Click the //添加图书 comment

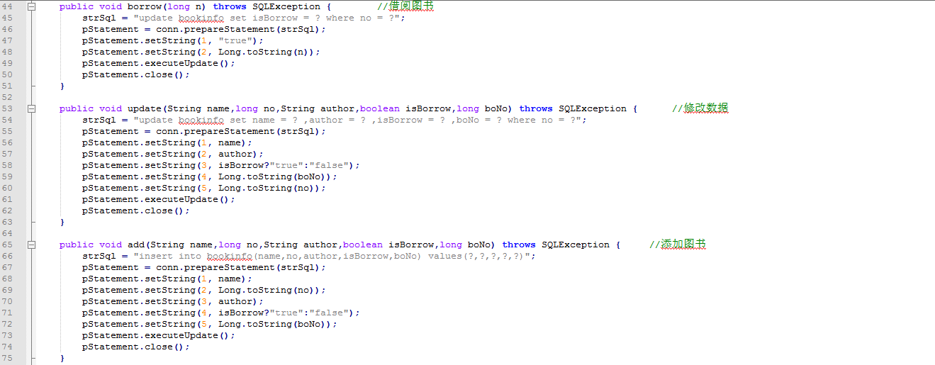[x=677, y=245]
